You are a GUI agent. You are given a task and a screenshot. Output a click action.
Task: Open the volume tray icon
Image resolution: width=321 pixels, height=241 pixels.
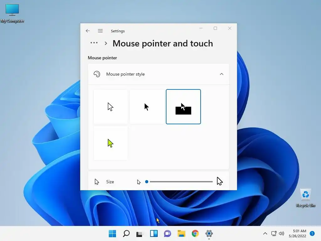click(x=282, y=233)
